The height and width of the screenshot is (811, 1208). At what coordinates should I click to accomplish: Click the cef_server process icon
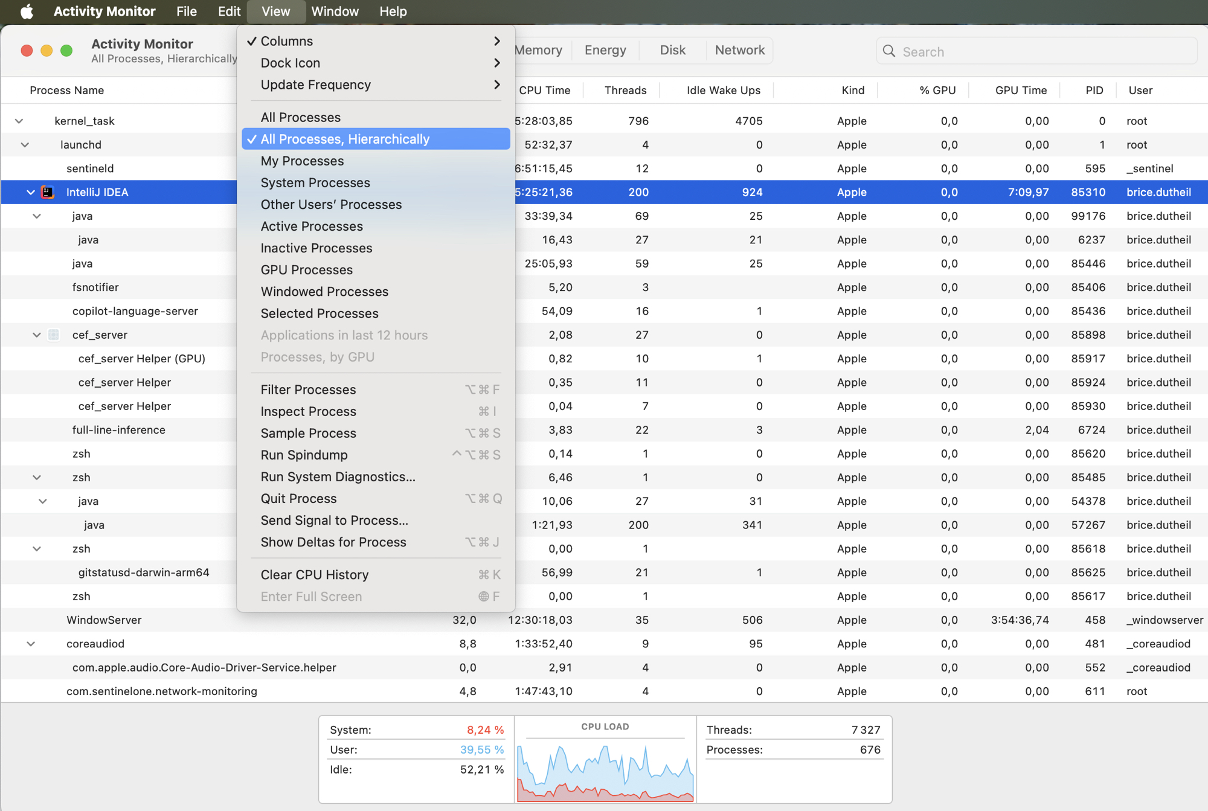[x=54, y=335]
